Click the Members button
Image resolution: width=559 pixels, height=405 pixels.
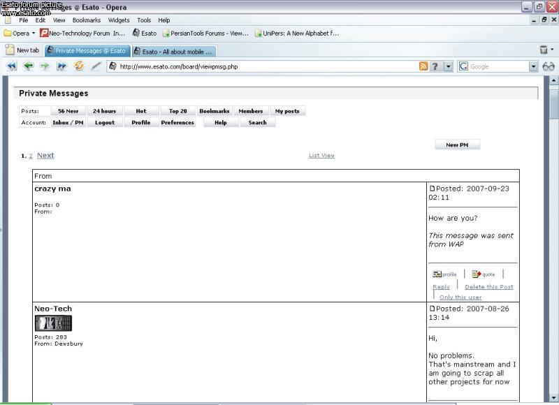[251, 111]
